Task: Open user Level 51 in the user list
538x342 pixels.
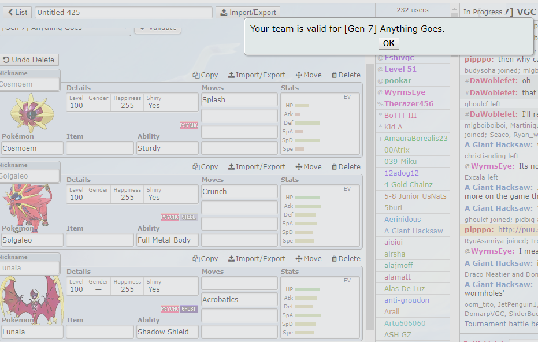Action: click(400, 69)
